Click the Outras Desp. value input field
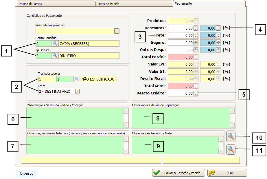Screen dimensions: 267x179 (181, 50)
